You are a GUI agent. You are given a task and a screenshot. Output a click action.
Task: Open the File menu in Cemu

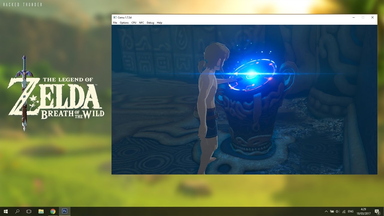[115, 23]
